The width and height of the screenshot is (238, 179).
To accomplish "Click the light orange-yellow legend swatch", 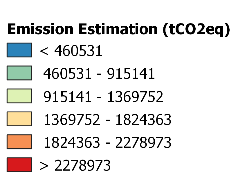I will tap(19, 119).
